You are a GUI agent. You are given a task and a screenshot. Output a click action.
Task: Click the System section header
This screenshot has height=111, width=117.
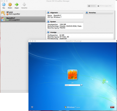[x=65, y=22]
